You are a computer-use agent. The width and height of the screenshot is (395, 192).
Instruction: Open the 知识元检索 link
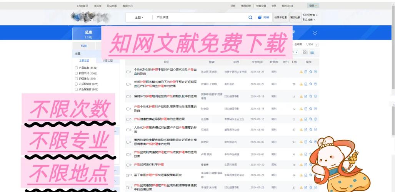tap(310, 15)
